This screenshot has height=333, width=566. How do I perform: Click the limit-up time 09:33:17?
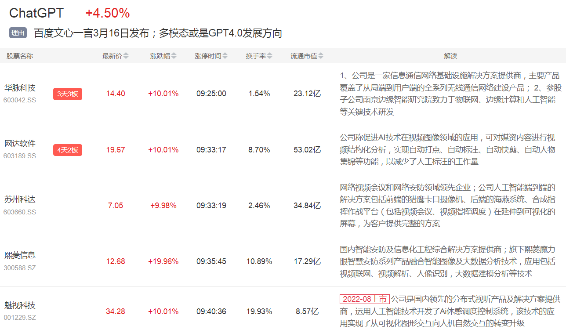tap(211, 150)
